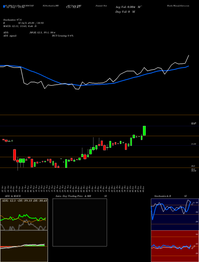Viewport: 199px width, 262px height.
Task: Click the green MACD histogram bars
Action: click(x=35, y=245)
